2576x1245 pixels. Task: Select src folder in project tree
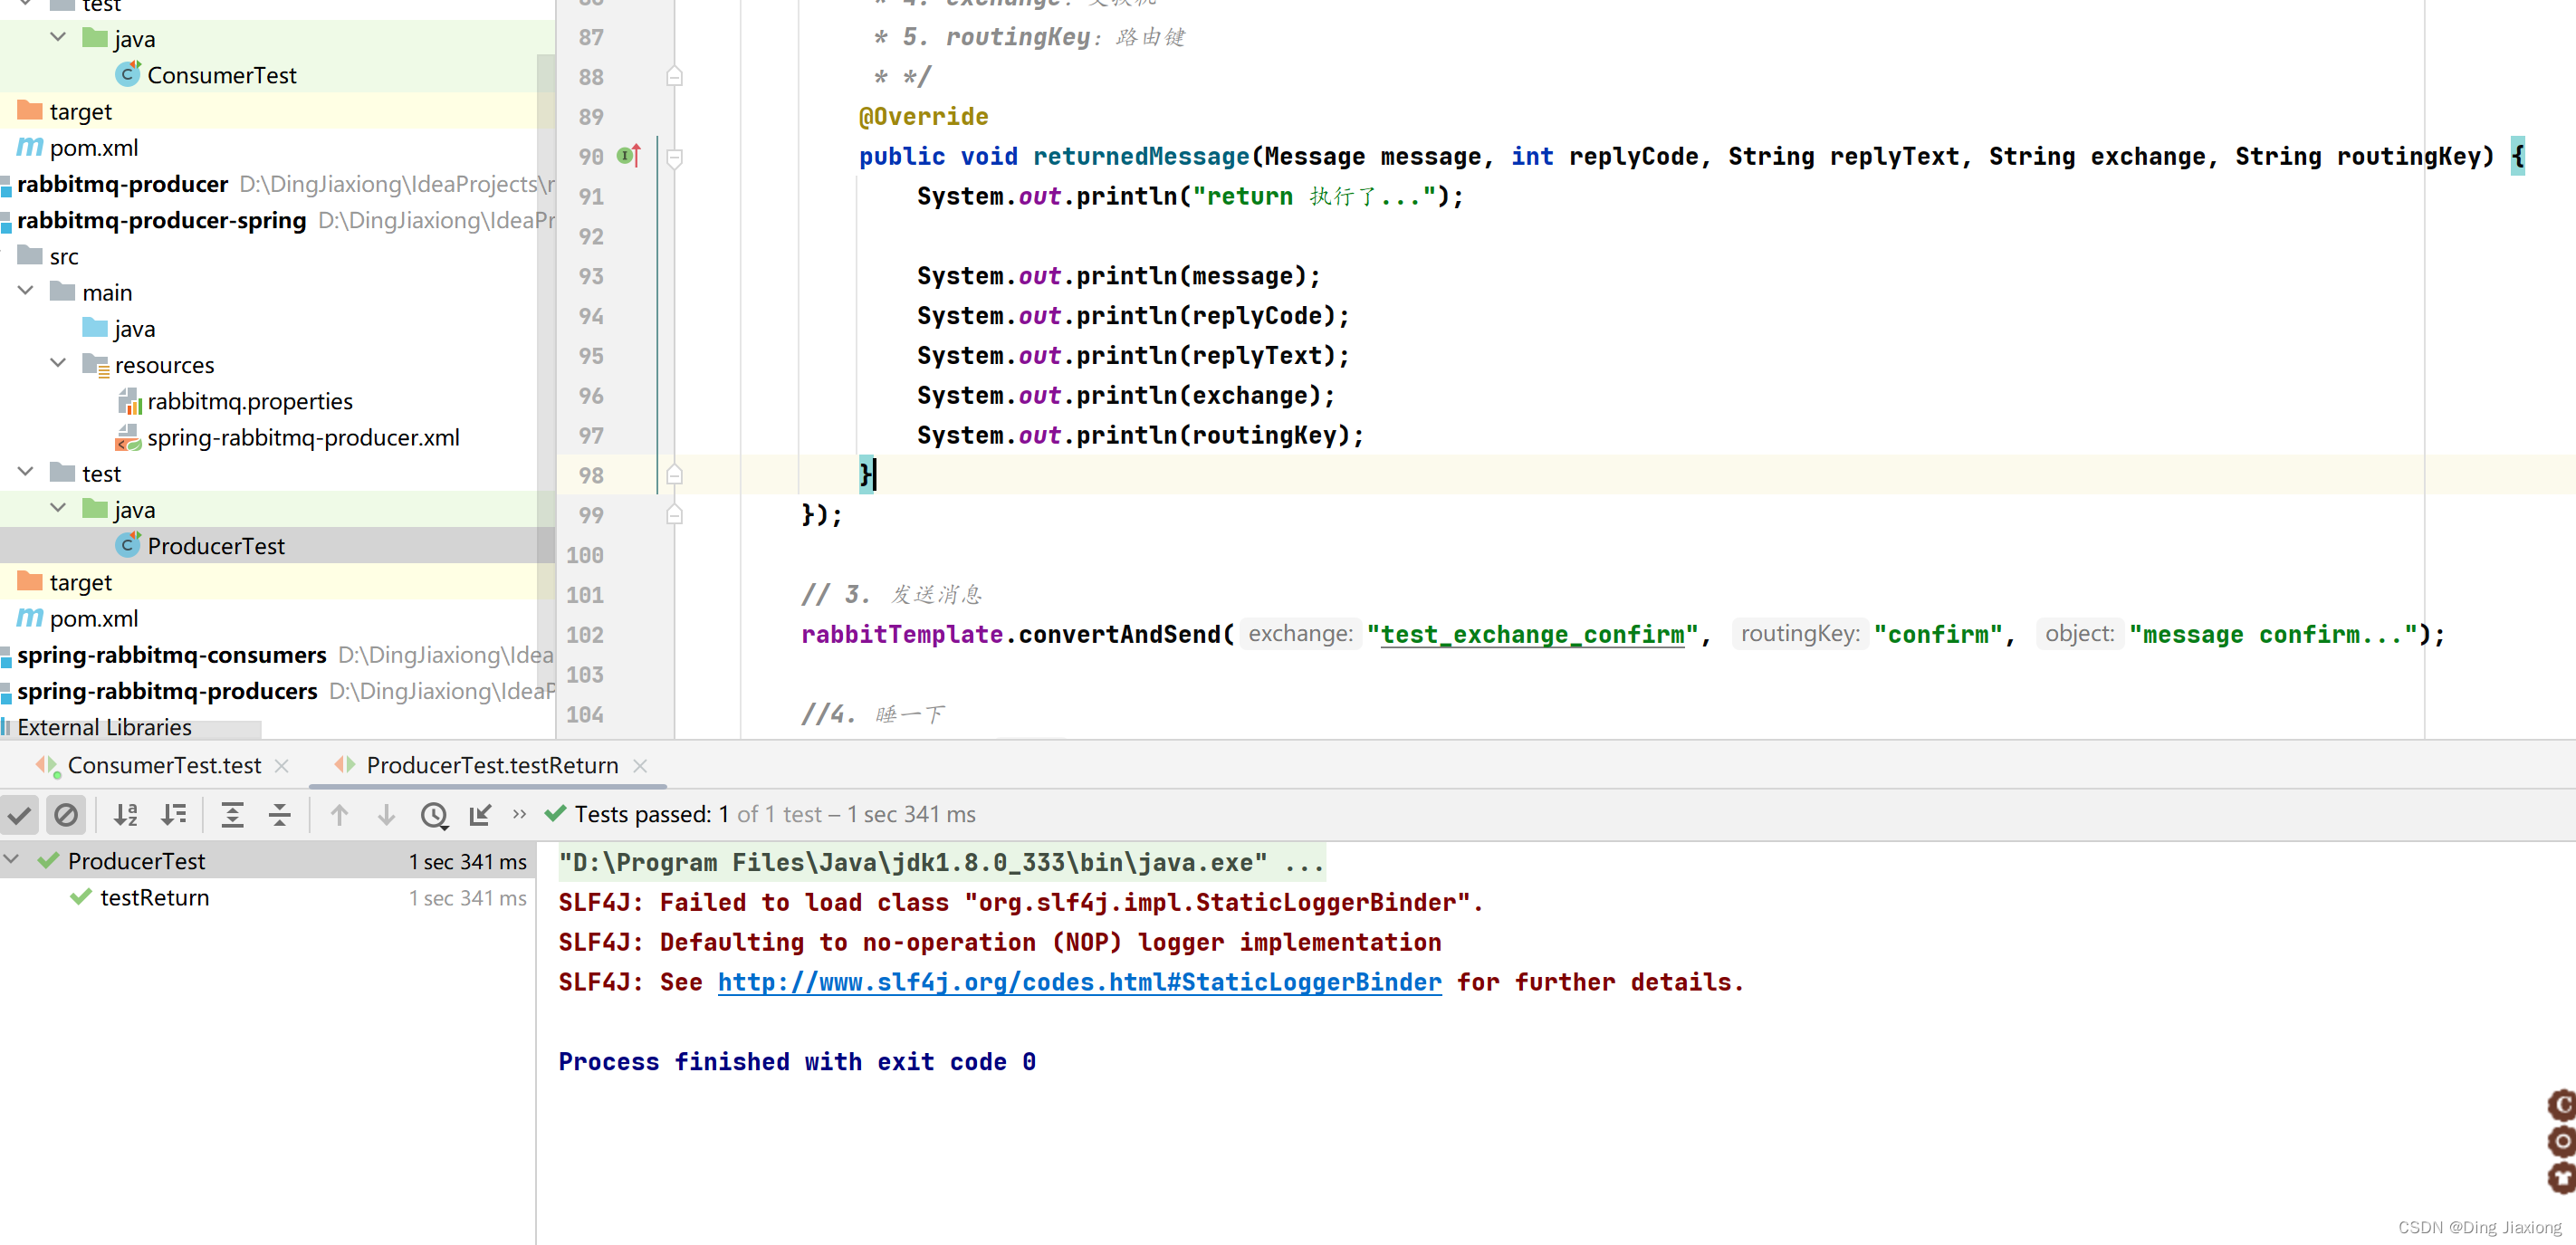pyautogui.click(x=64, y=256)
